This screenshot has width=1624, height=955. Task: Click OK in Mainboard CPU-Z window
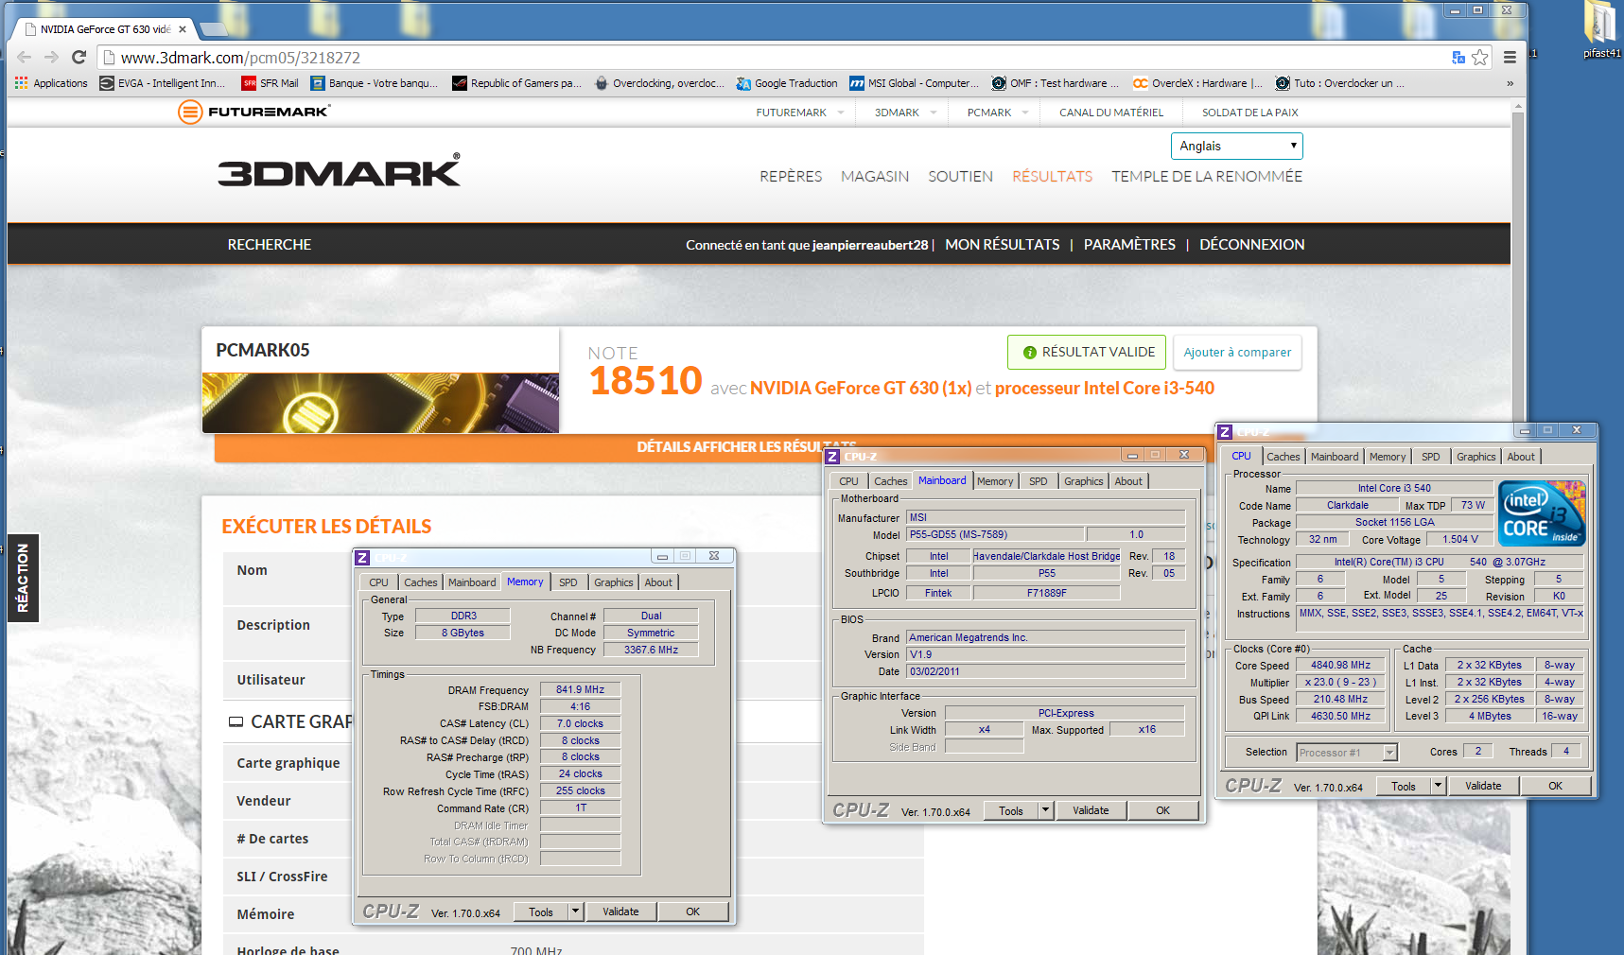[1162, 810]
